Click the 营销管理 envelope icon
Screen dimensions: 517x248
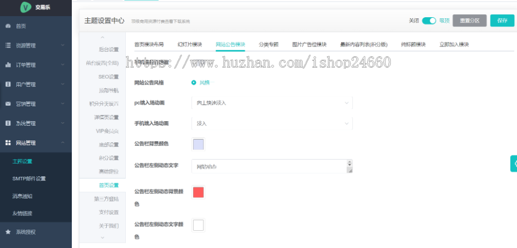click(x=8, y=104)
